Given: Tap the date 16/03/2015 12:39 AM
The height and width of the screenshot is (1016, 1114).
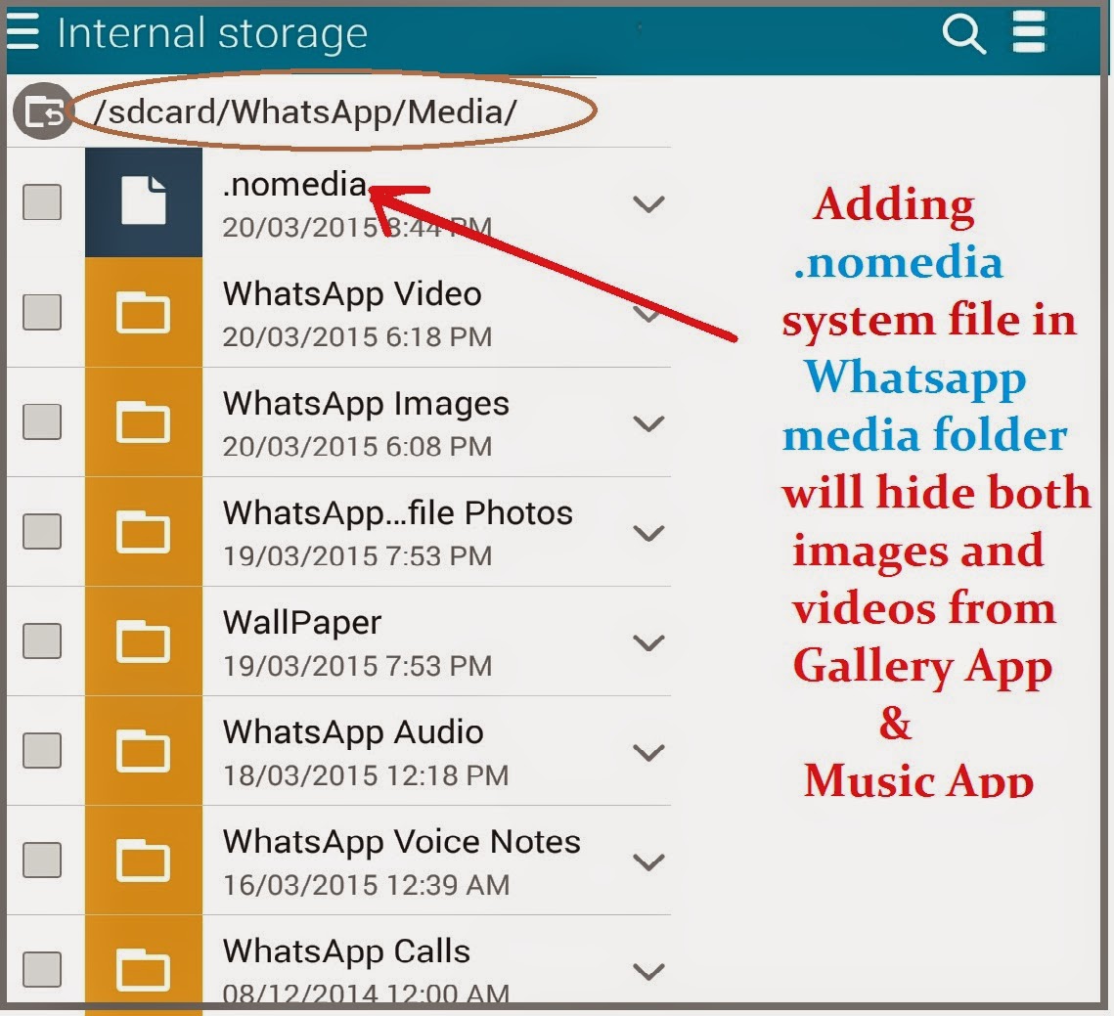Looking at the screenshot, I should [366, 885].
